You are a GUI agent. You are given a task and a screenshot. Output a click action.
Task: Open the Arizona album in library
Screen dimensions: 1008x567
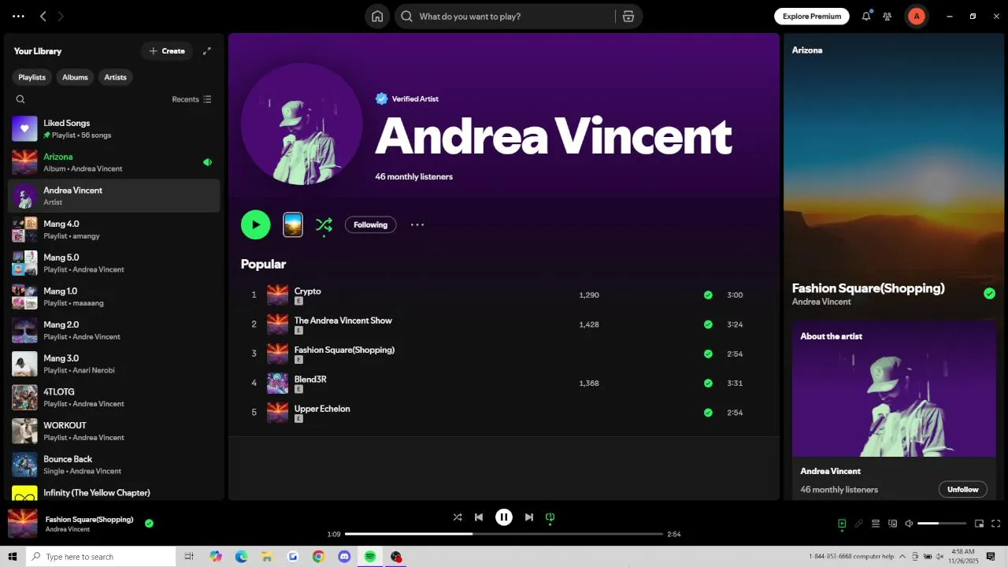coord(114,162)
